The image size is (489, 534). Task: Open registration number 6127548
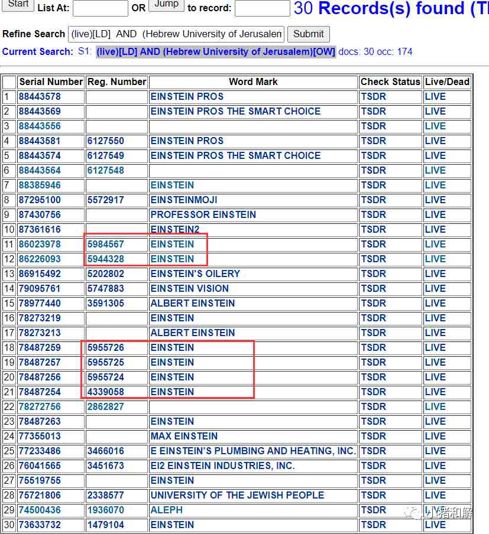106,170
